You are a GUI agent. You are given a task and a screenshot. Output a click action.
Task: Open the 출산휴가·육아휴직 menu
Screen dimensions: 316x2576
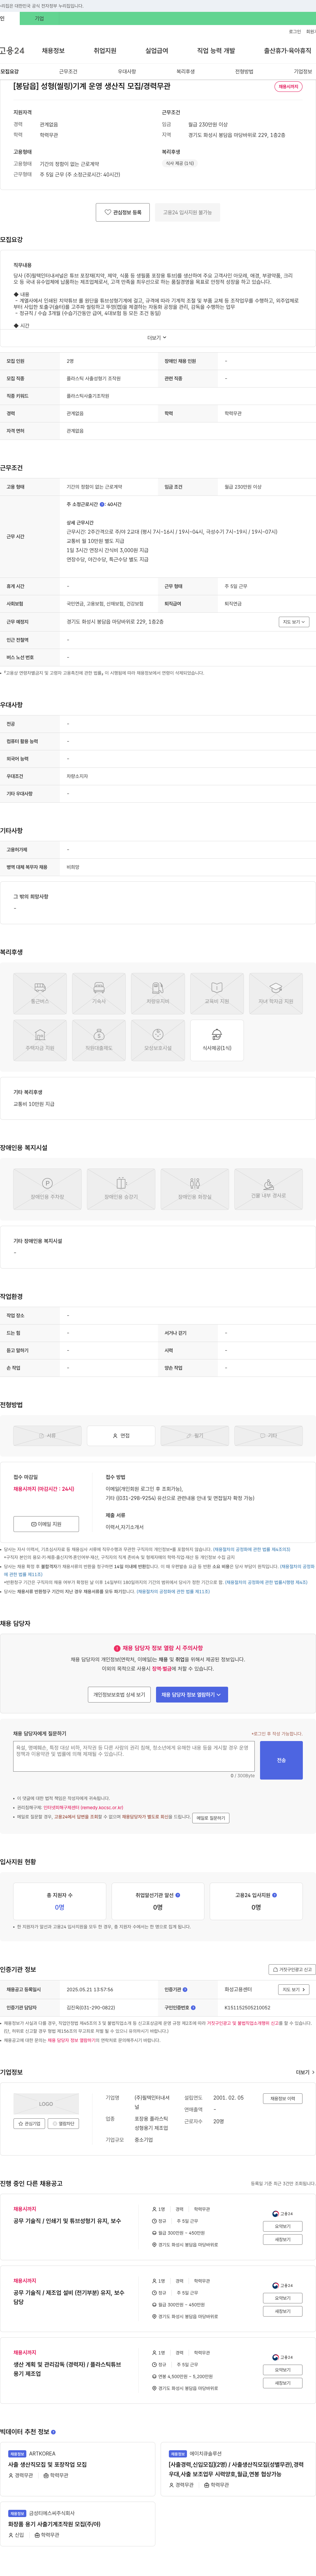click(288, 50)
